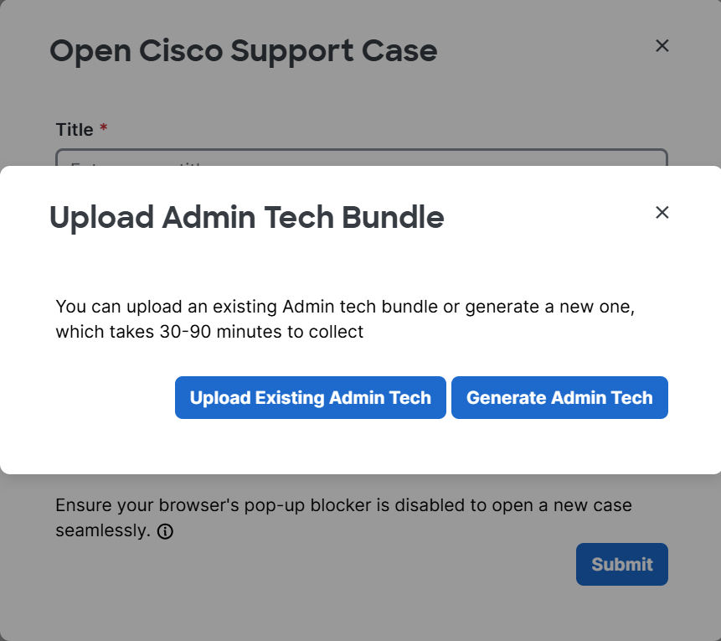This screenshot has width=721, height=641.
Task: Choose to upload an existing Admin tech bundle
Action: (310, 397)
